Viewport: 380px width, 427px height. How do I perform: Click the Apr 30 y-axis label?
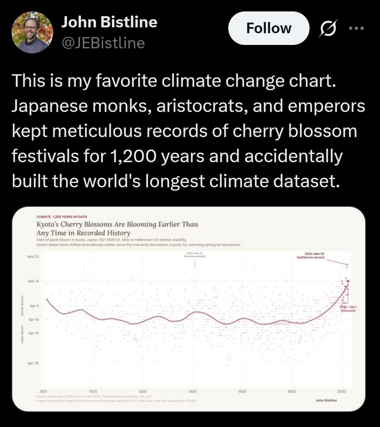point(33,363)
